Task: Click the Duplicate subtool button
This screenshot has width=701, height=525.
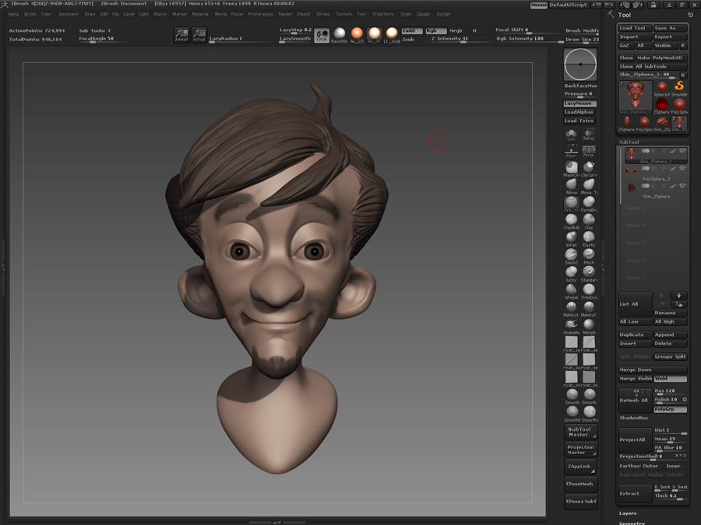Action: [636, 334]
